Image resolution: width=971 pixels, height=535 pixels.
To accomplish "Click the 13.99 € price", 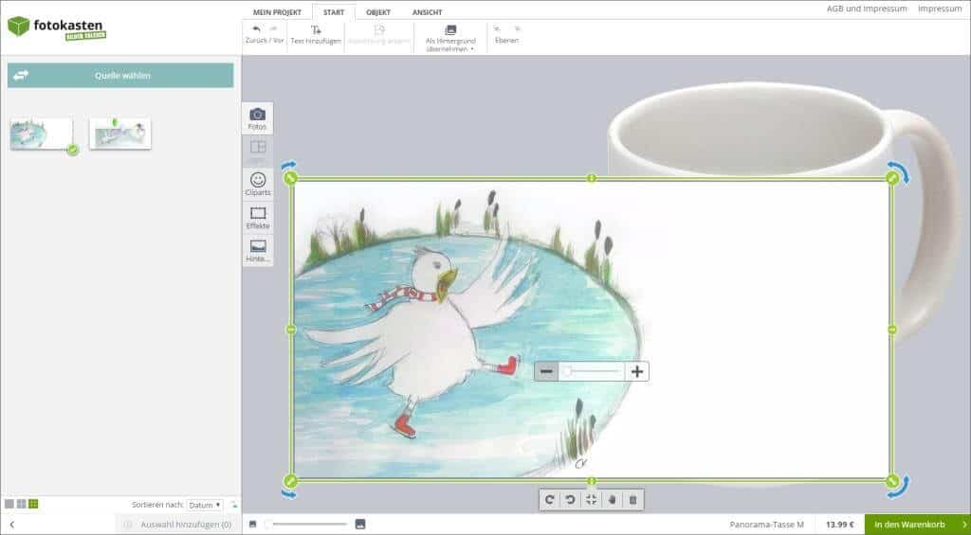I will (840, 525).
